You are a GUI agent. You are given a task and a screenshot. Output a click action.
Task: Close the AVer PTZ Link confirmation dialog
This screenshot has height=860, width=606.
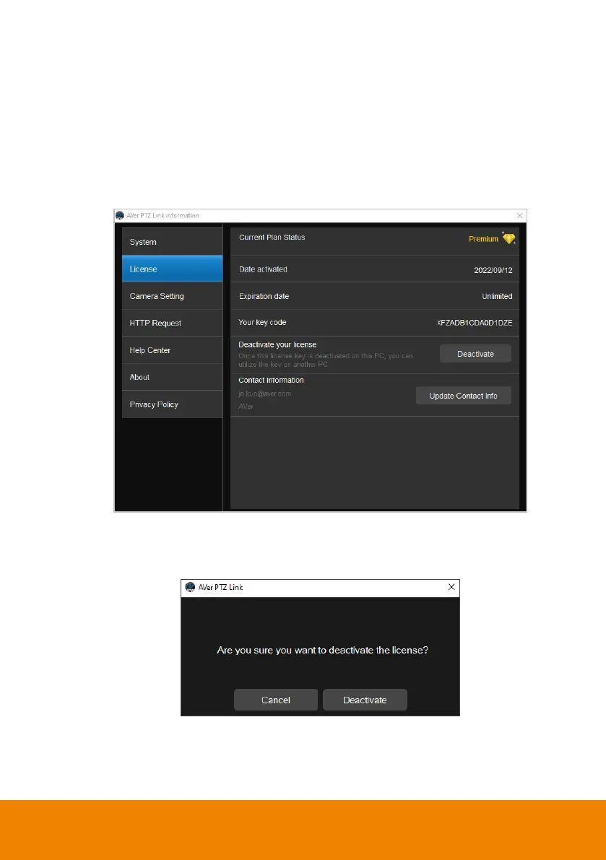pyautogui.click(x=451, y=587)
